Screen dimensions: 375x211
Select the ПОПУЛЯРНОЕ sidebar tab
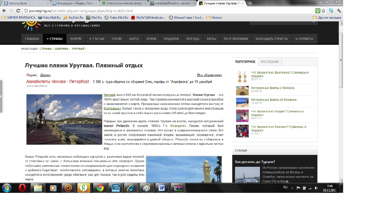pos(245,62)
